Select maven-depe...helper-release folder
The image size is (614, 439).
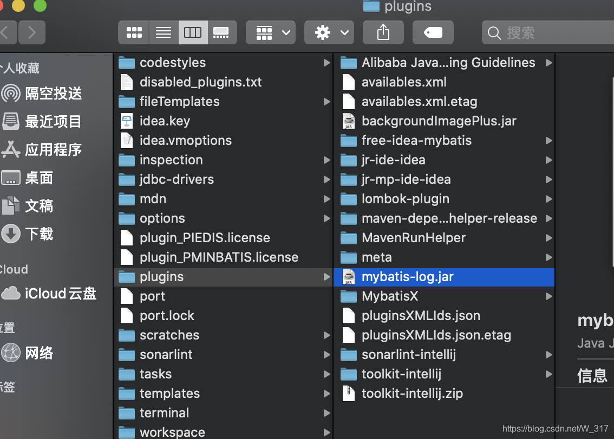444,218
